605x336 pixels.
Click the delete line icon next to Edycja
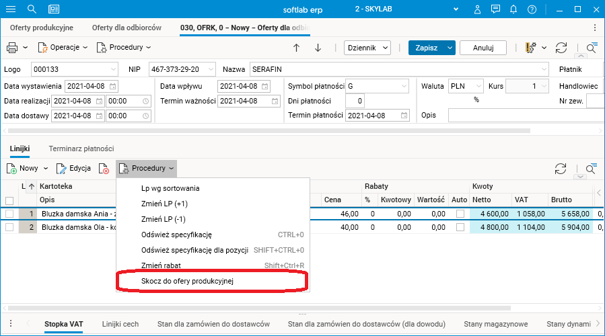[x=104, y=169]
